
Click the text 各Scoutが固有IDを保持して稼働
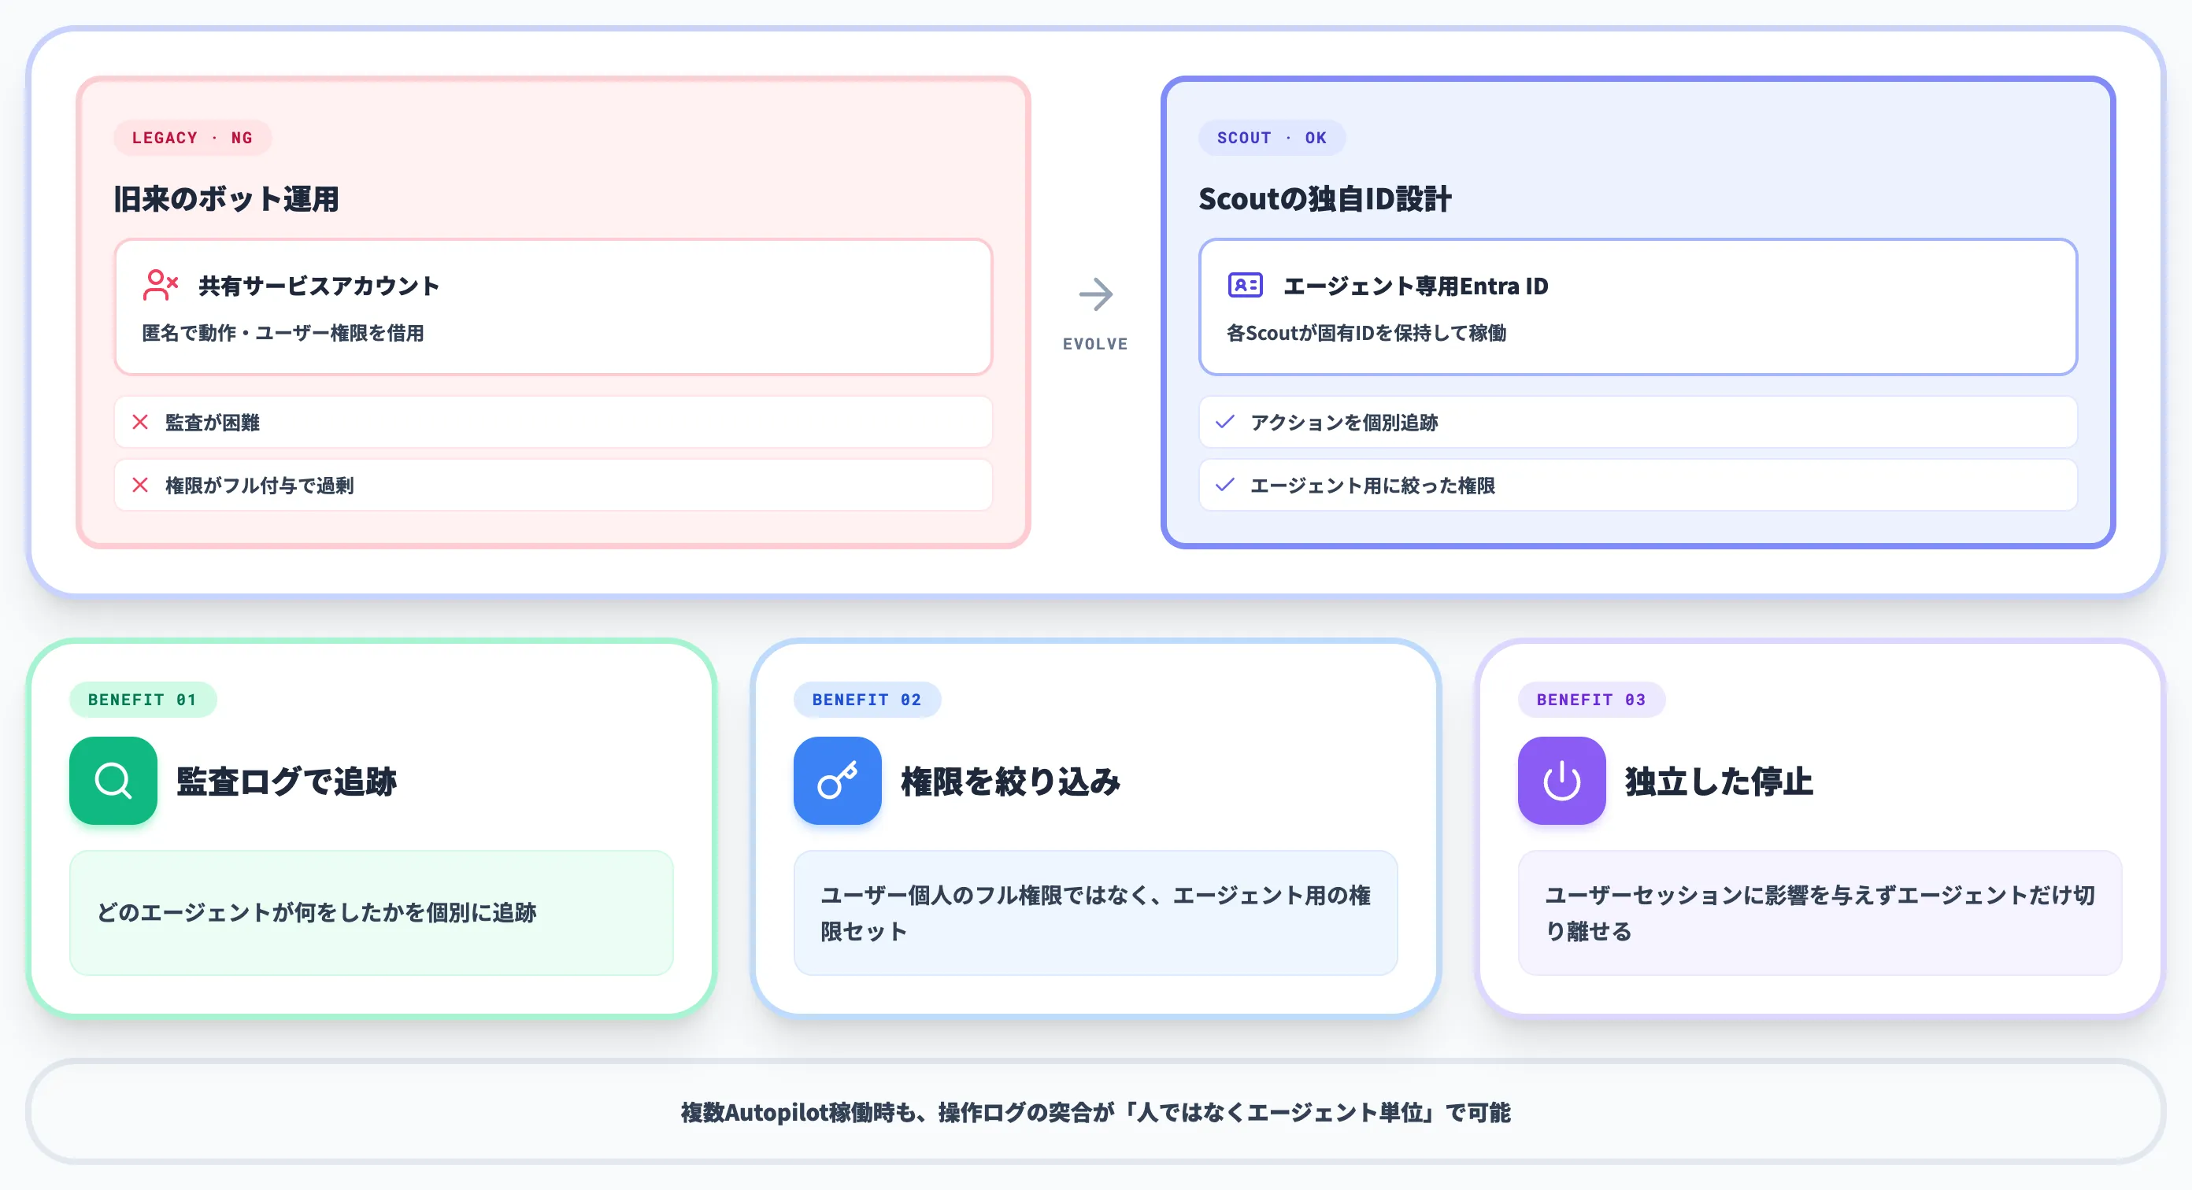(1367, 333)
